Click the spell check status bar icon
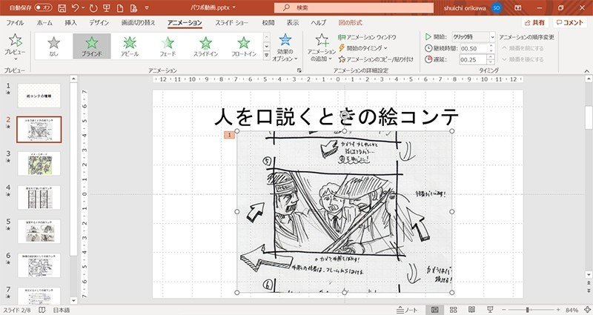 click(x=42, y=310)
